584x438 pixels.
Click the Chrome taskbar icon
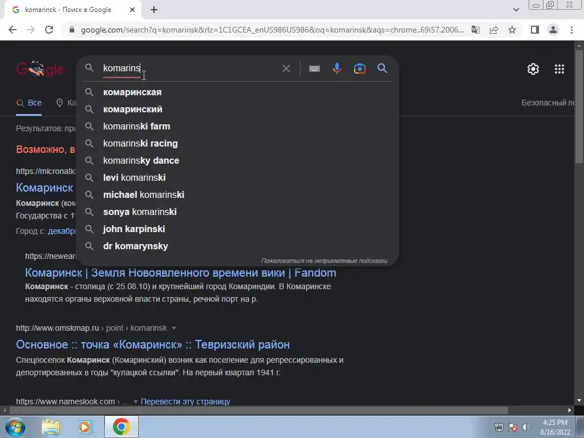pyautogui.click(x=121, y=427)
